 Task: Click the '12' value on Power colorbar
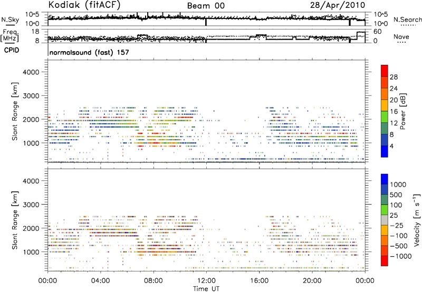(394, 123)
